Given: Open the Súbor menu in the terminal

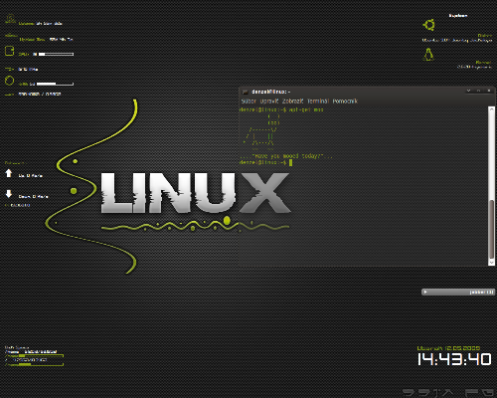Looking at the screenshot, I should tap(248, 101).
